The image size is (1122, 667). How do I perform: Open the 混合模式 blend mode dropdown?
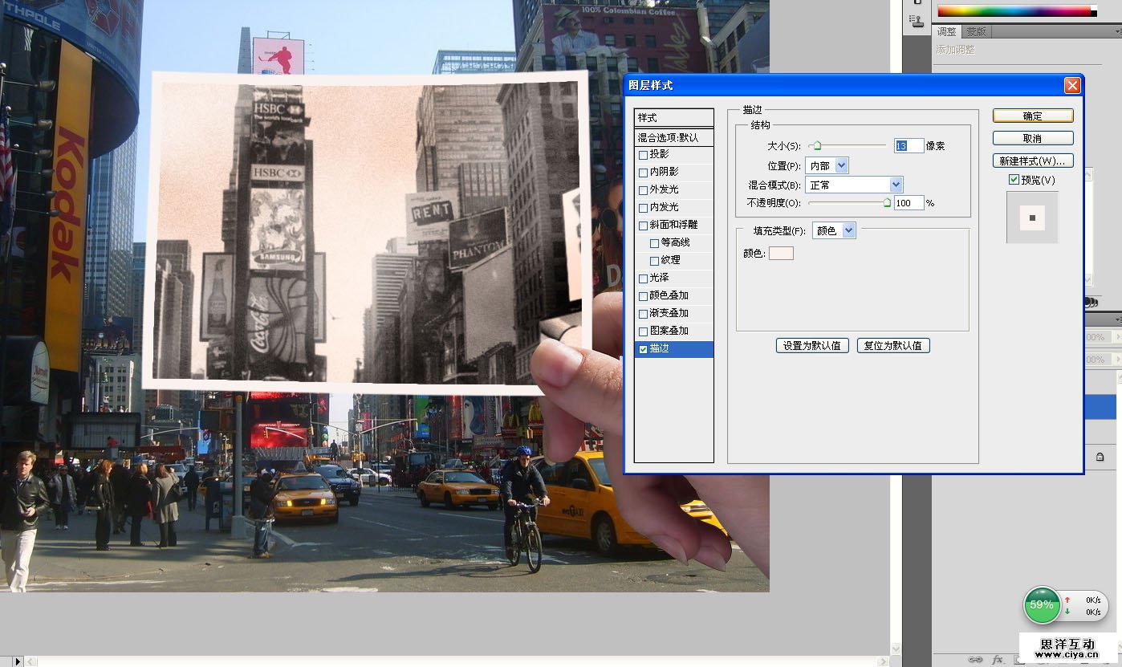(854, 185)
